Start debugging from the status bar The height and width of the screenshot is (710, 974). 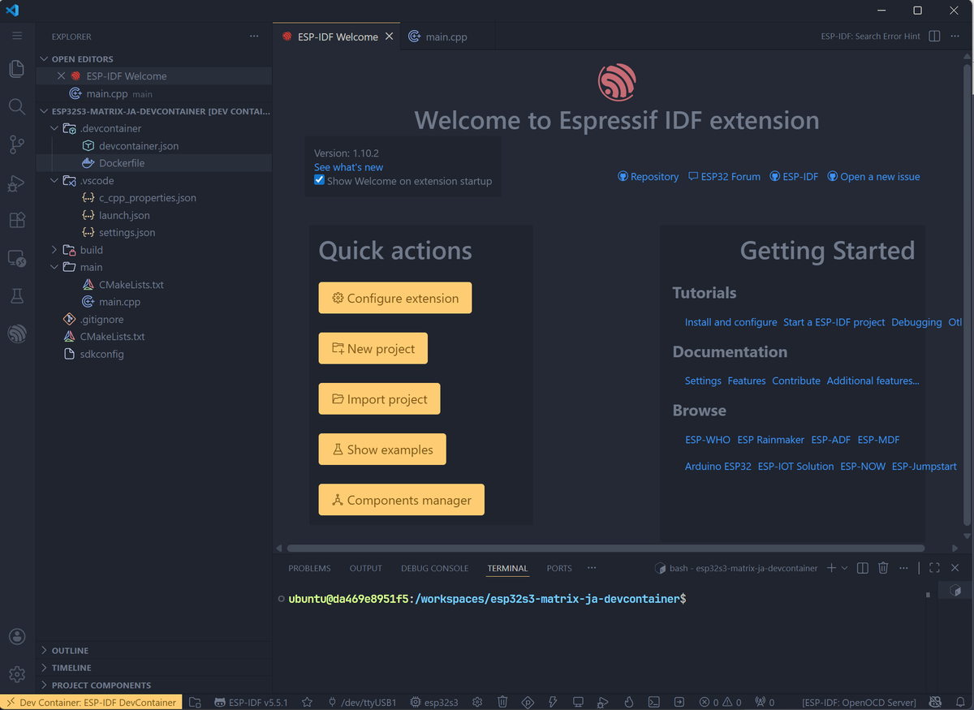602,702
